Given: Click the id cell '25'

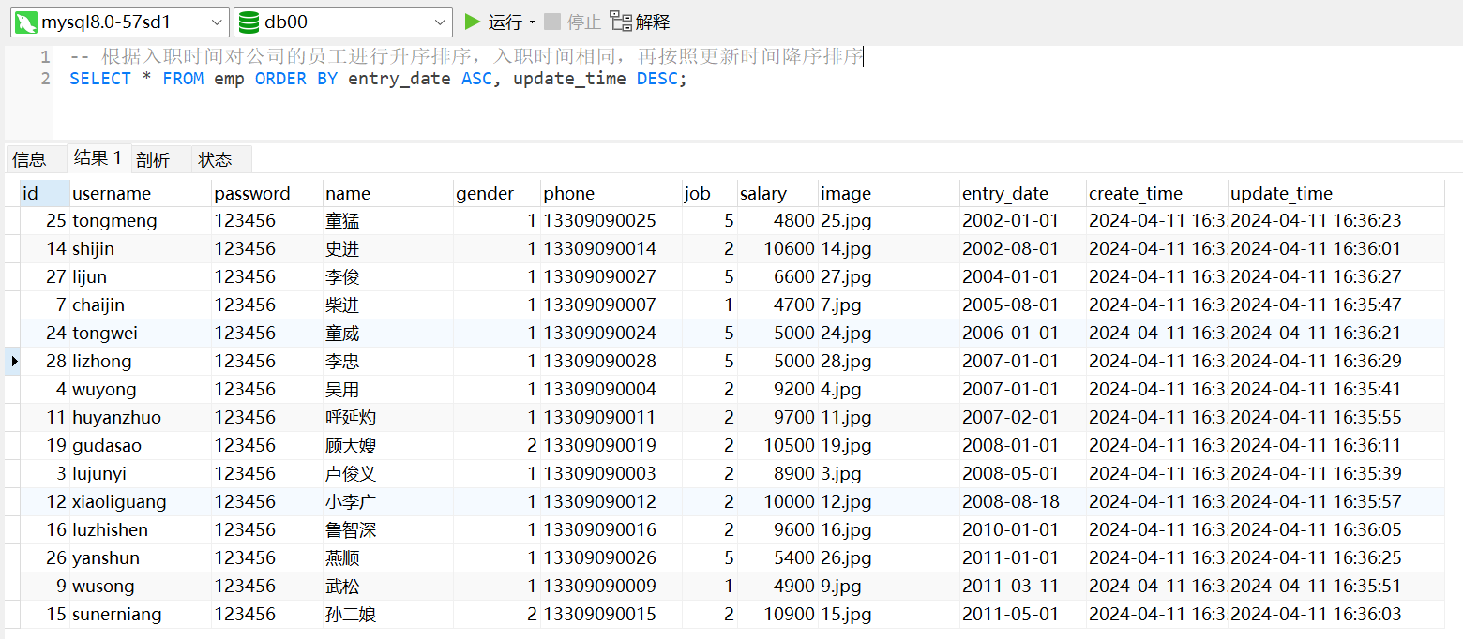Looking at the screenshot, I should [x=44, y=221].
